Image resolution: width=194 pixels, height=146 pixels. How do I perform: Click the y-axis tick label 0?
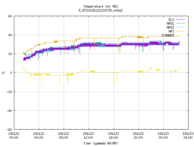11,73
